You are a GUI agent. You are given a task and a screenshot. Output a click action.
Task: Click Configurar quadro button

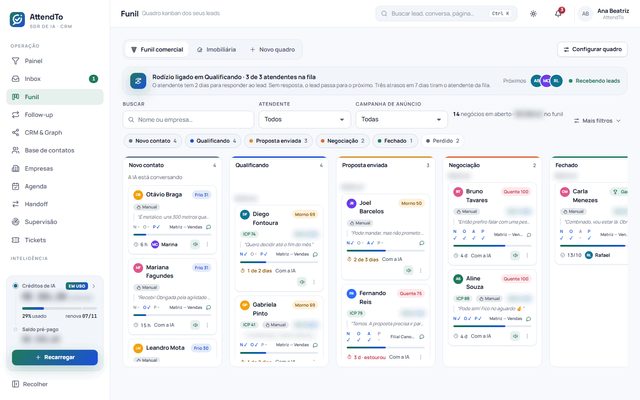coord(592,49)
